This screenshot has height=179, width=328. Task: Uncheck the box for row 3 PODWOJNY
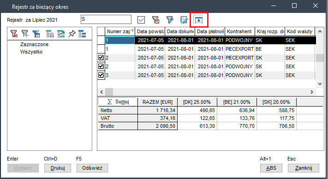click(101, 75)
